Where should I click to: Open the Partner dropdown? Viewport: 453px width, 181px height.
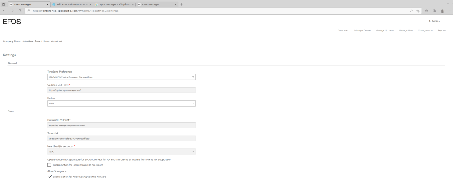(x=121, y=103)
